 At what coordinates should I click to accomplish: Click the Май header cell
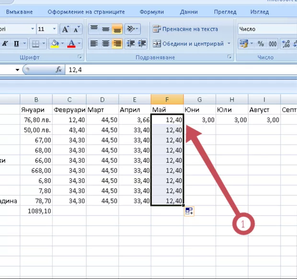(167, 110)
